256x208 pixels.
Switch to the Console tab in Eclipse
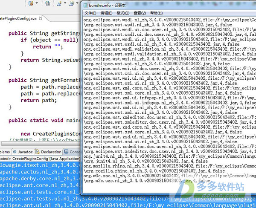click(72, 152)
